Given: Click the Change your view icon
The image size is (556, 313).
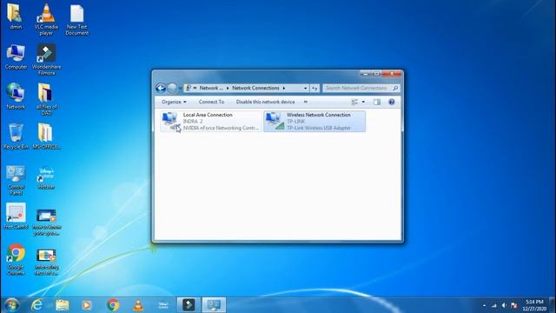Looking at the screenshot, I should [x=354, y=102].
